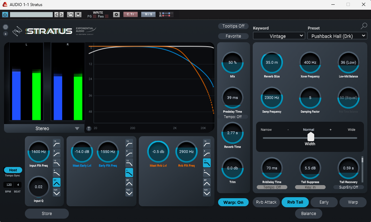This screenshot has height=222, width=371.
Task: Toggle the Host tempo sync button
Action: click(13, 170)
